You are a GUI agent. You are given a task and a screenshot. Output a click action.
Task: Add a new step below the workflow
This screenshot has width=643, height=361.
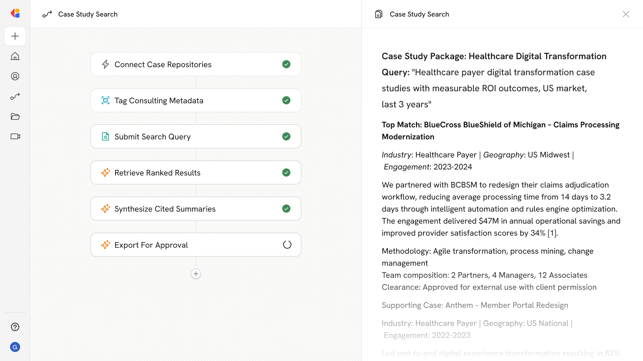[x=196, y=274]
